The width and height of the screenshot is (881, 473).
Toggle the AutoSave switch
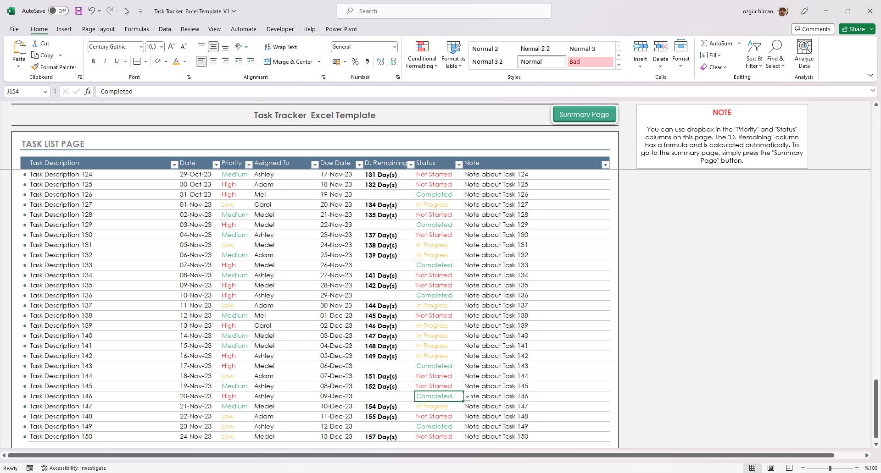pos(58,10)
